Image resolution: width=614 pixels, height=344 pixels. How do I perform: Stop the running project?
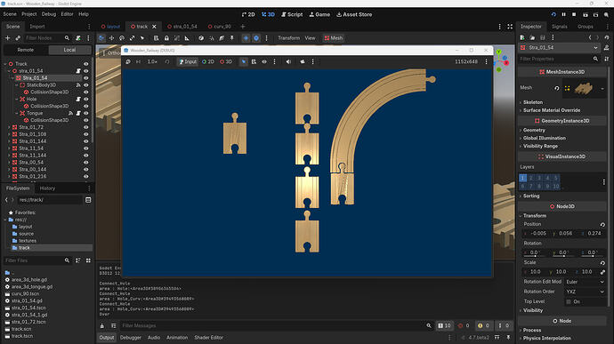tap(574, 14)
